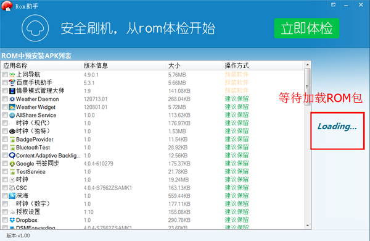Click size 19.24MB of 时钟 row
370x241 pixels.
tap(178, 180)
